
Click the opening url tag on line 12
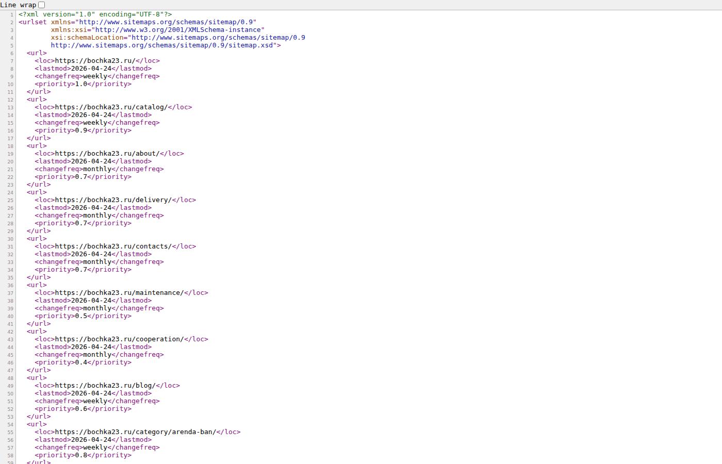37,100
